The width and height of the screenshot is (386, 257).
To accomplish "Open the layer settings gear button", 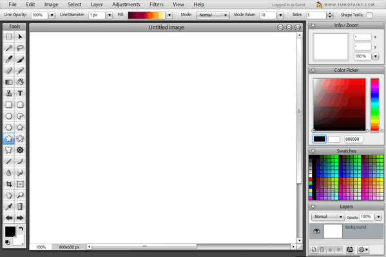I will (x=363, y=250).
